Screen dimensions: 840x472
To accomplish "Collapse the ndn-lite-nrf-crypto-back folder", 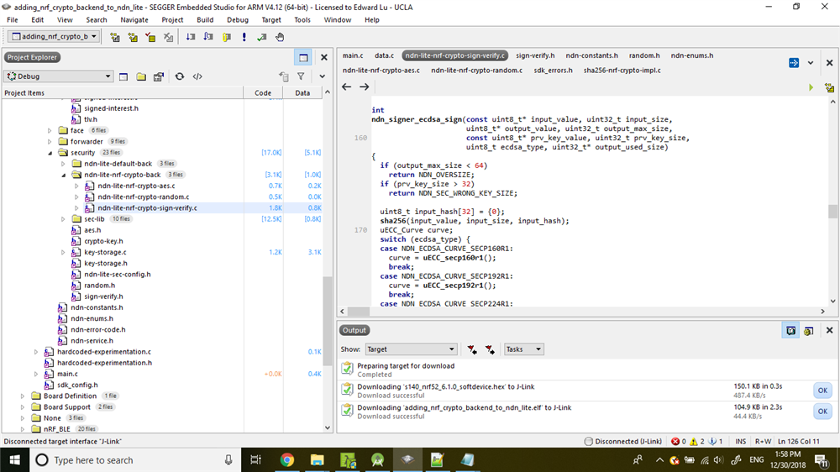I will 63,175.
